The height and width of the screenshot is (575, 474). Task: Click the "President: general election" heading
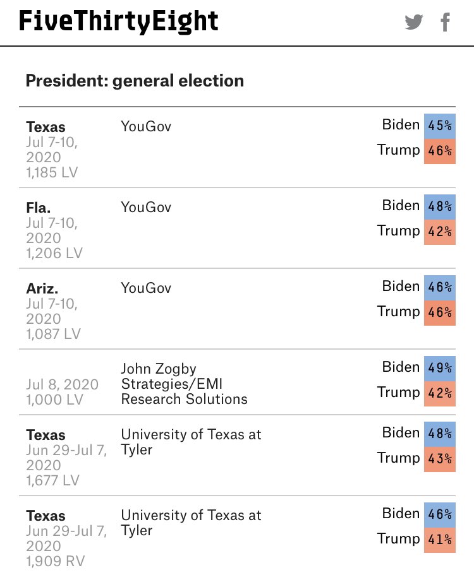(x=135, y=81)
